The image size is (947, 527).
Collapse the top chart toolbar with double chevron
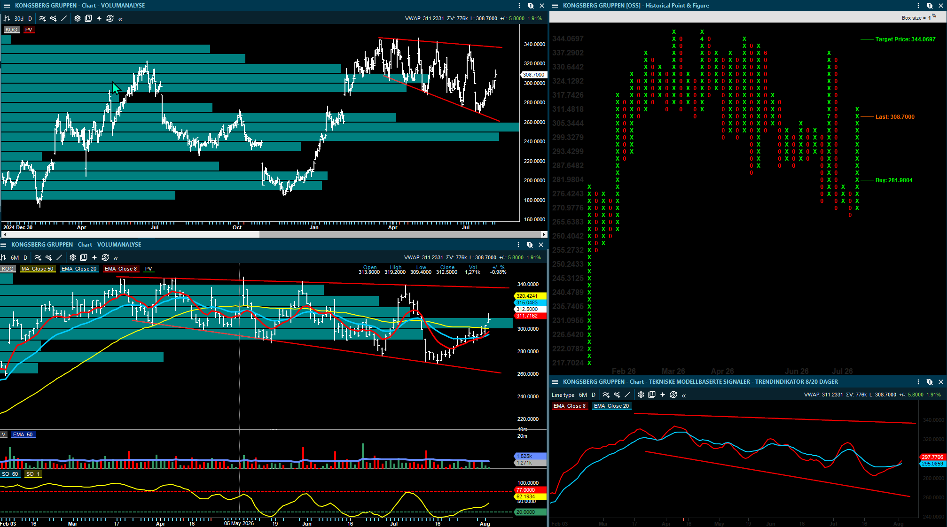pyautogui.click(x=121, y=19)
